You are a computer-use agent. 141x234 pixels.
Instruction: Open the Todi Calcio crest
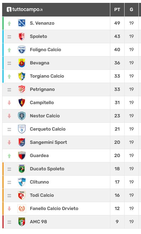(x=22, y=195)
